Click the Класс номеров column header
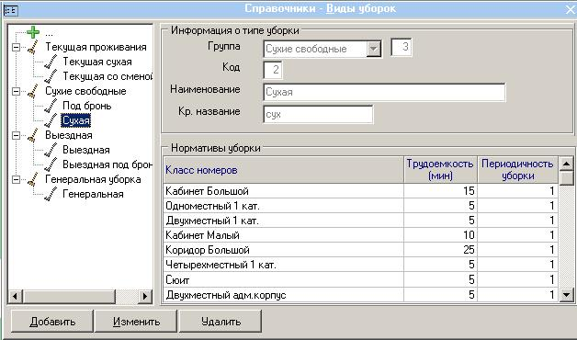Image resolution: width=577 pixels, height=340 pixels. 284,170
